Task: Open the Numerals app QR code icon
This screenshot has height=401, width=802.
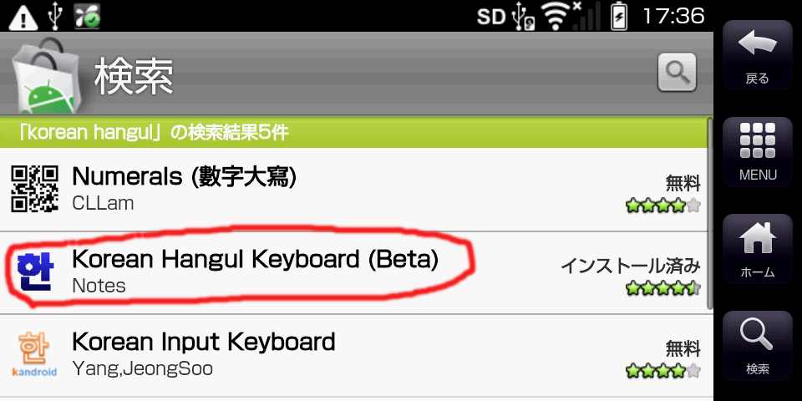Action: 35,188
